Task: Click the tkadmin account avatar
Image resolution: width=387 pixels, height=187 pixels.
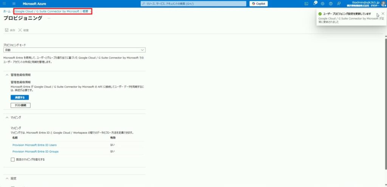Action: (383, 3)
